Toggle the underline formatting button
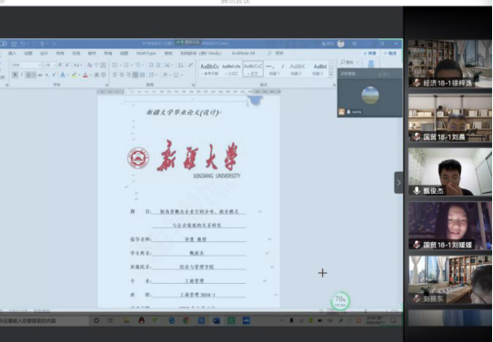 pos(28,75)
